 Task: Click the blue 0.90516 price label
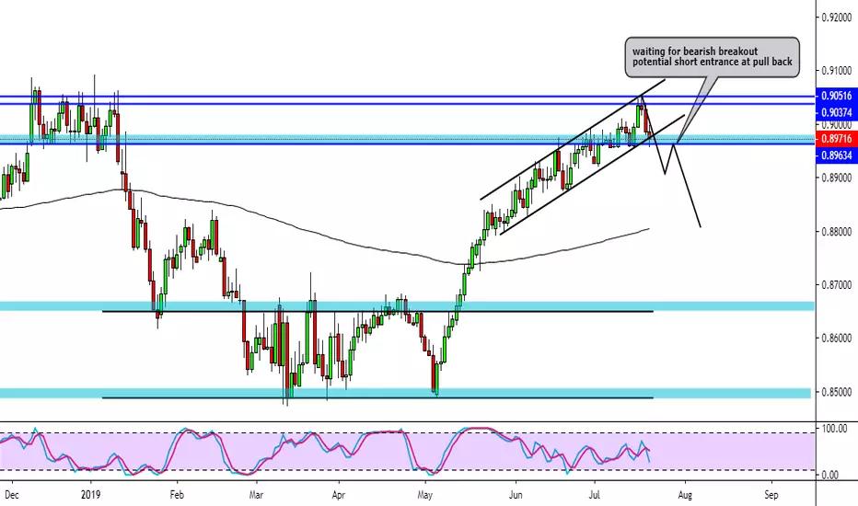(x=836, y=96)
